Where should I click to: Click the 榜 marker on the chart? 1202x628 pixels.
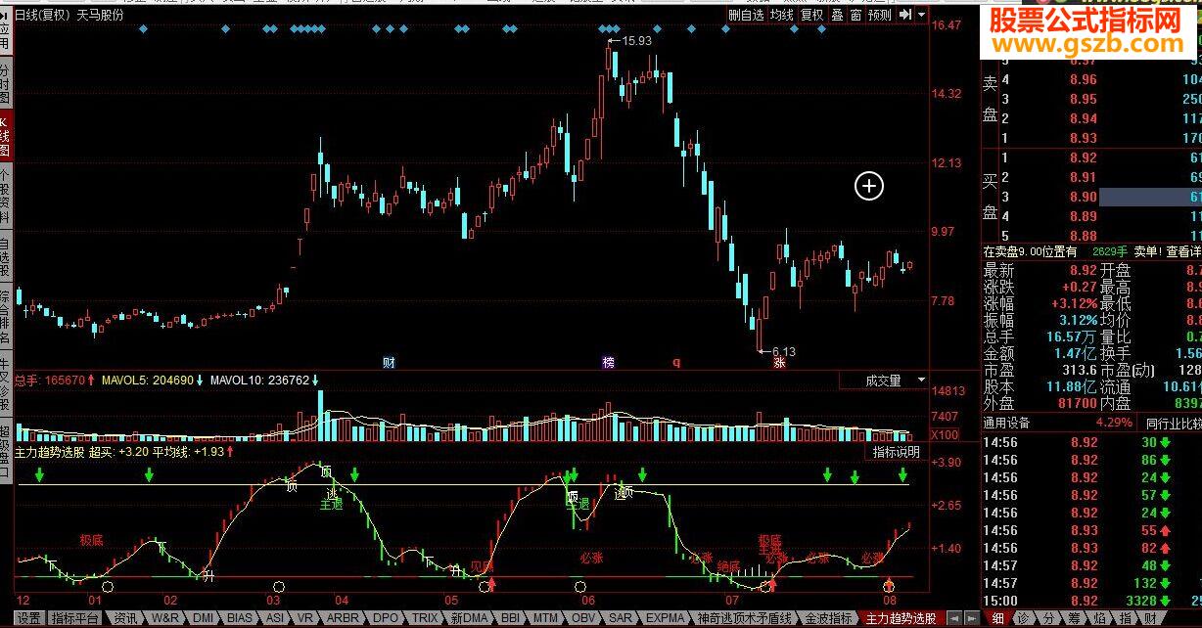pyautogui.click(x=609, y=363)
